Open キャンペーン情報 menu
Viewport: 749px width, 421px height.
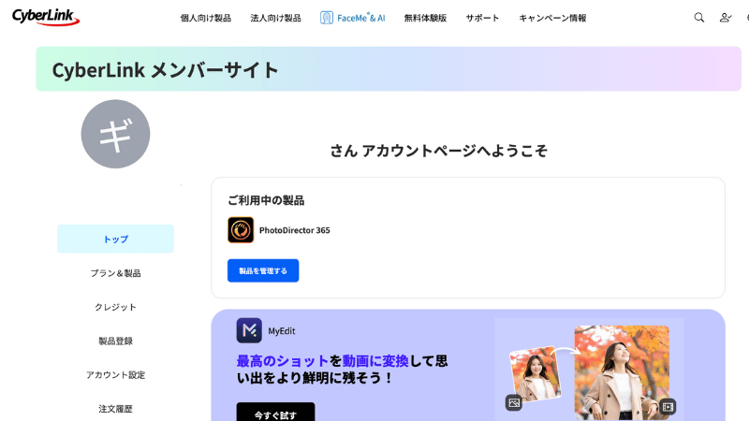point(552,18)
